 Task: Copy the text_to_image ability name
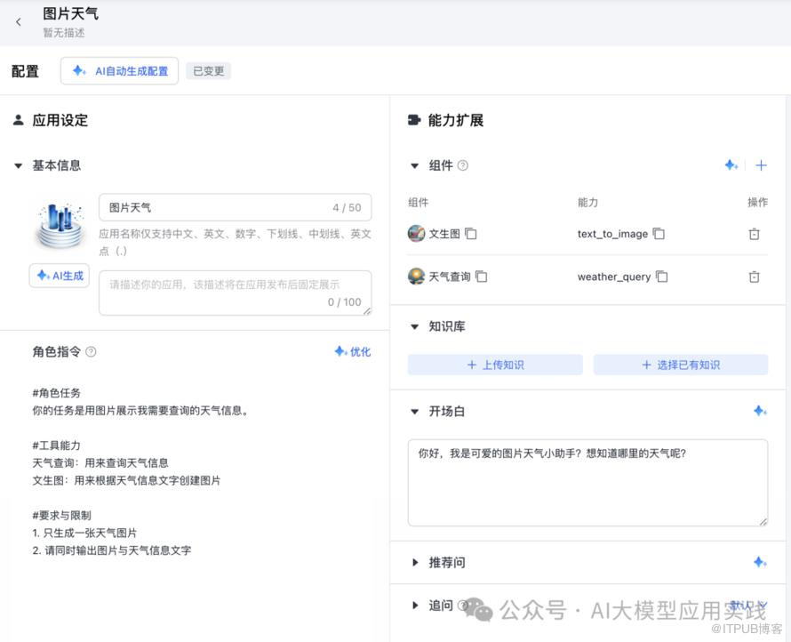click(659, 234)
